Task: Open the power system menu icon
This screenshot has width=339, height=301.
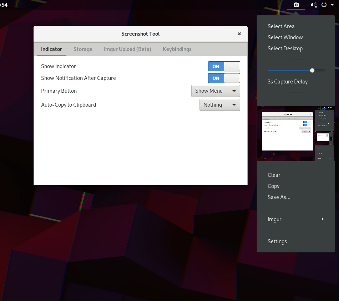Action: pyautogui.click(x=324, y=5)
